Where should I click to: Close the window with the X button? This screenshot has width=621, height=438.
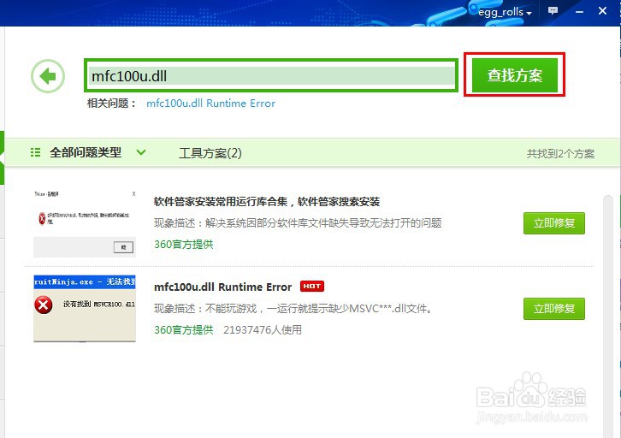[602, 10]
